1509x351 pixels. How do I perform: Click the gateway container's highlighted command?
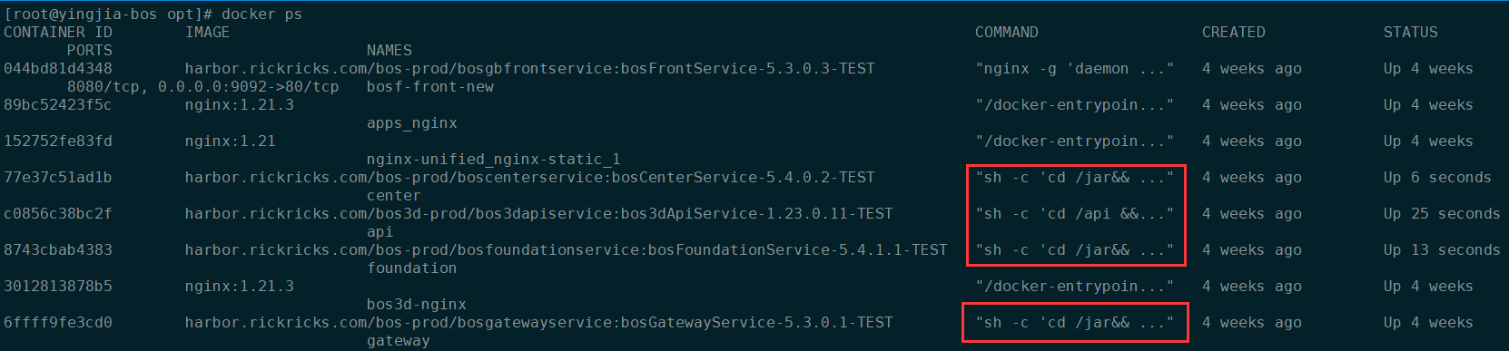pos(1074,322)
